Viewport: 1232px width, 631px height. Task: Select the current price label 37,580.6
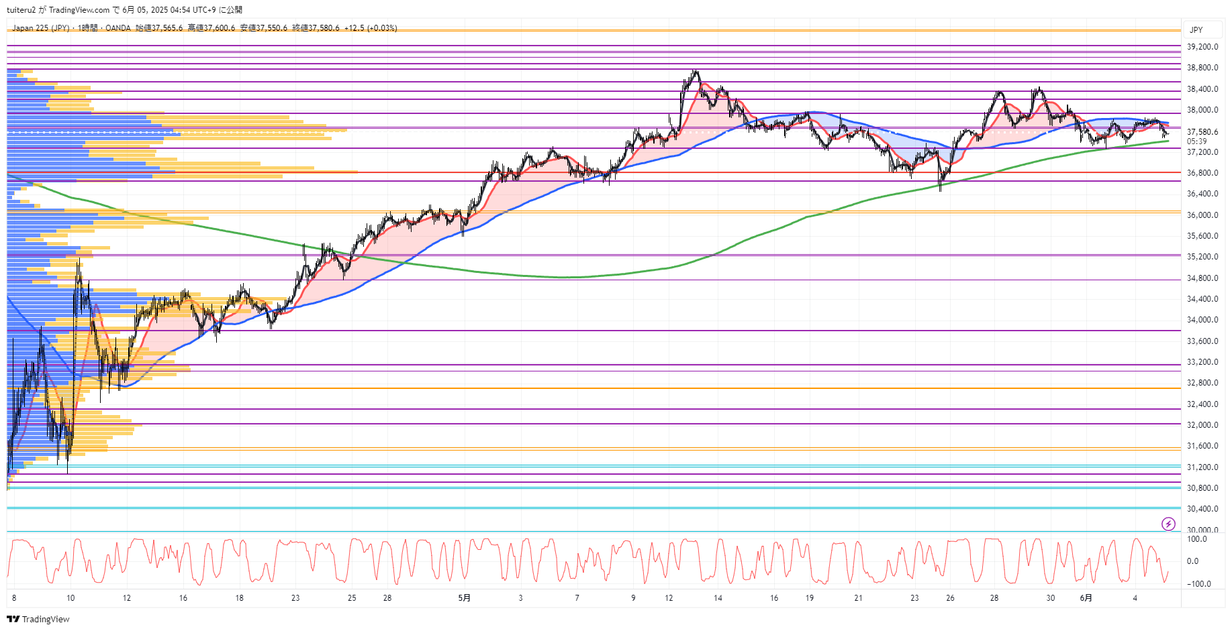(1202, 132)
